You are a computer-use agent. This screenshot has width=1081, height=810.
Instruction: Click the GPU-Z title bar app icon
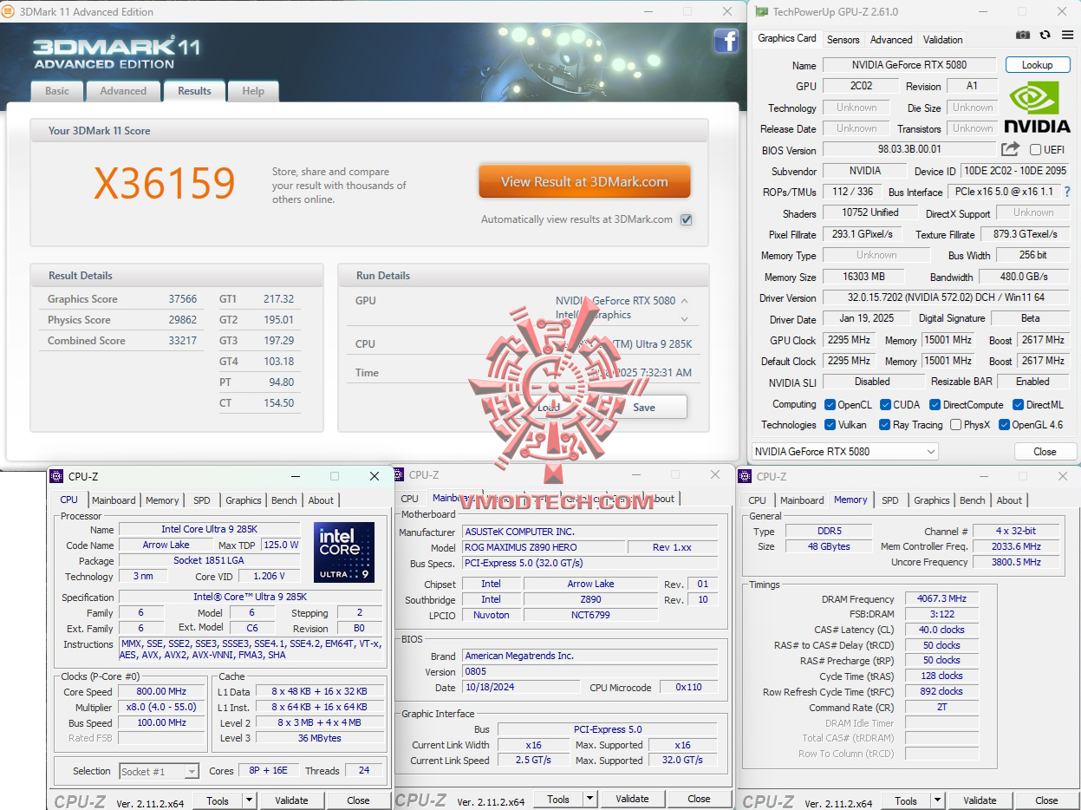coord(761,11)
